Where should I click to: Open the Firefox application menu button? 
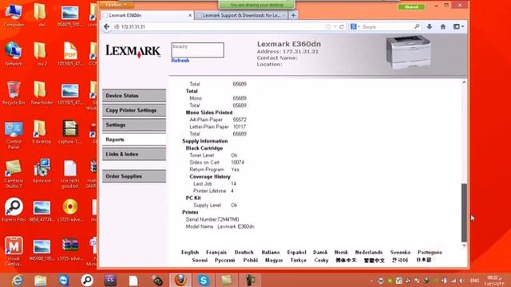116,5
